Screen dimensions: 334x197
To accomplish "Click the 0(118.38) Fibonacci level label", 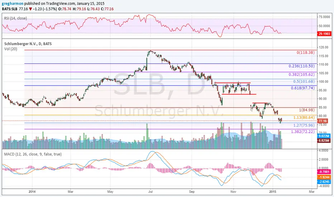I will point(306,52).
